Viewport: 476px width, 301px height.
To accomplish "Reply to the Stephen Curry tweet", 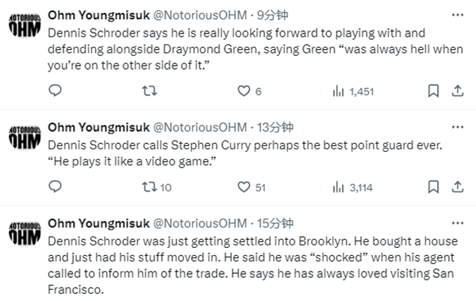I will click(55, 187).
